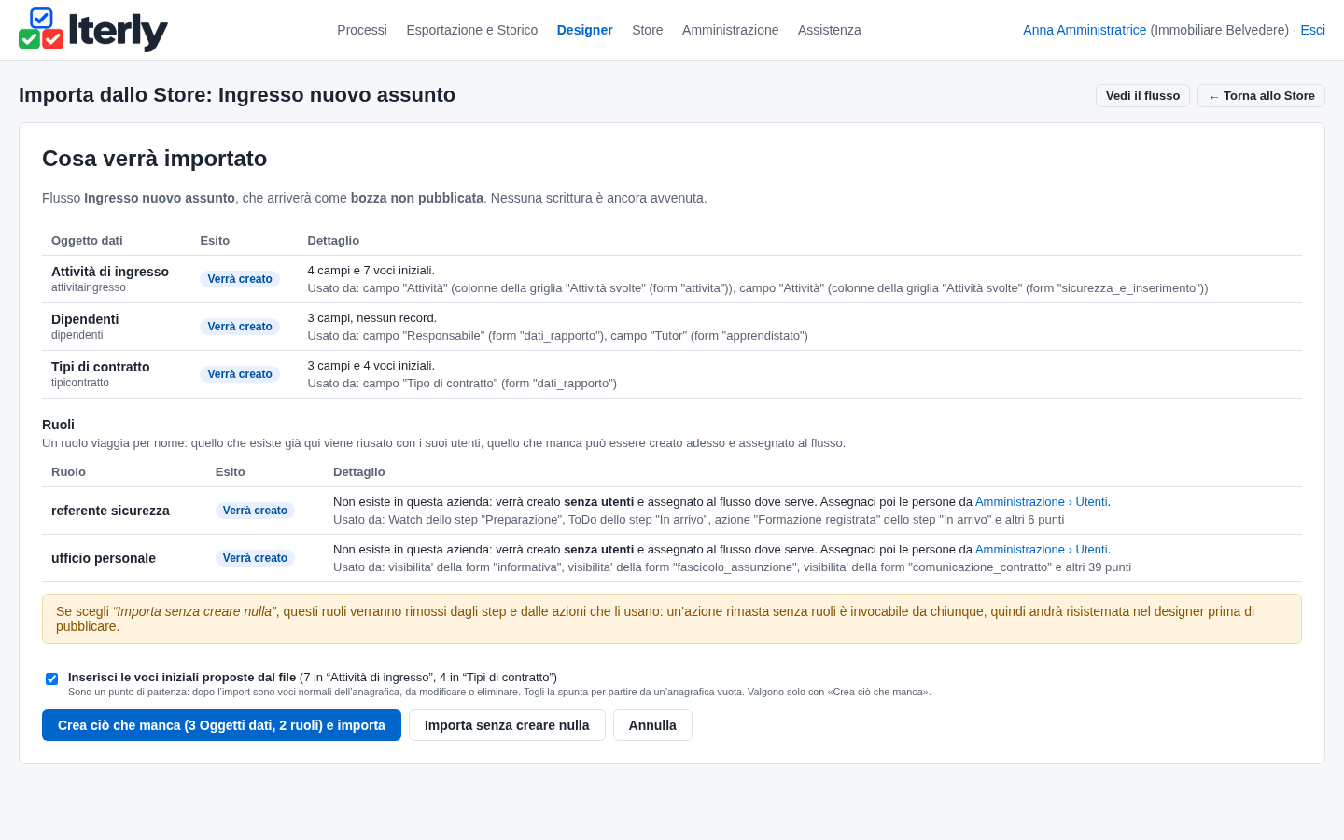Click the Ruoli section heading

pyautogui.click(x=58, y=425)
